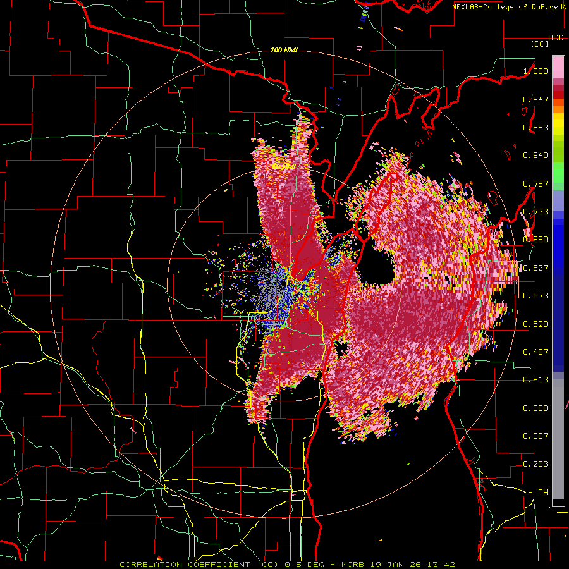
Task: Select the 0.627 scale value
Action: pyautogui.click(x=535, y=268)
